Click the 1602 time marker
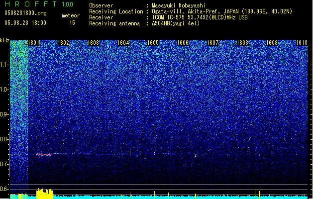313x199 pixels. [x=63, y=43]
